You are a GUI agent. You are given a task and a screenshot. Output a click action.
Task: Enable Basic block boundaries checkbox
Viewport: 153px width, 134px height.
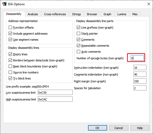tap(10, 66)
